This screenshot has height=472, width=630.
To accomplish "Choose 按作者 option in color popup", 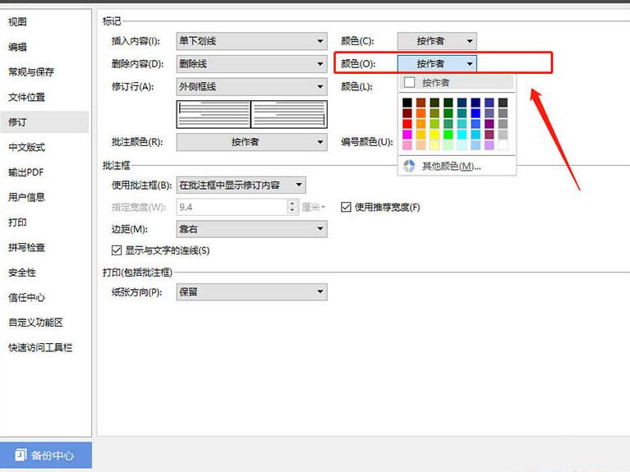I will tap(457, 82).
